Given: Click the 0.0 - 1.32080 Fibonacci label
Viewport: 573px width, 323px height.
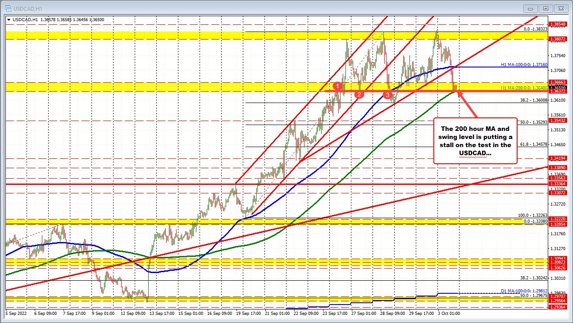Looking at the screenshot, I should (x=535, y=221).
